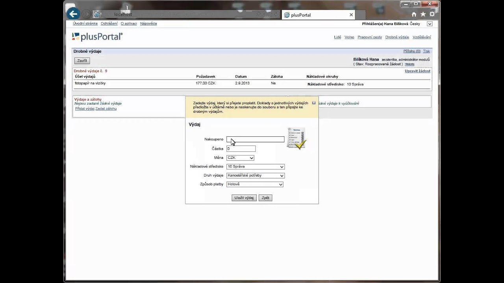The height and width of the screenshot is (283, 504).
Task: Open Upravit žádost link
Action: click(x=417, y=71)
